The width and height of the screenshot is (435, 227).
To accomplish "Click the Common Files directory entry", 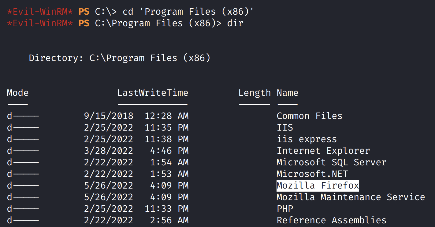I will click(x=309, y=116).
